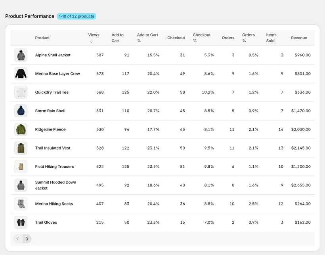The image size is (325, 255).
Task: Open Field Hiking Trousers thumbnail
Action: 21,167
